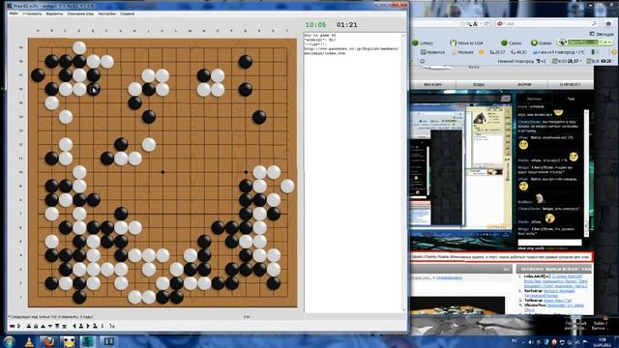Click the center star point on the board
619x348 pixels.
coord(162,172)
